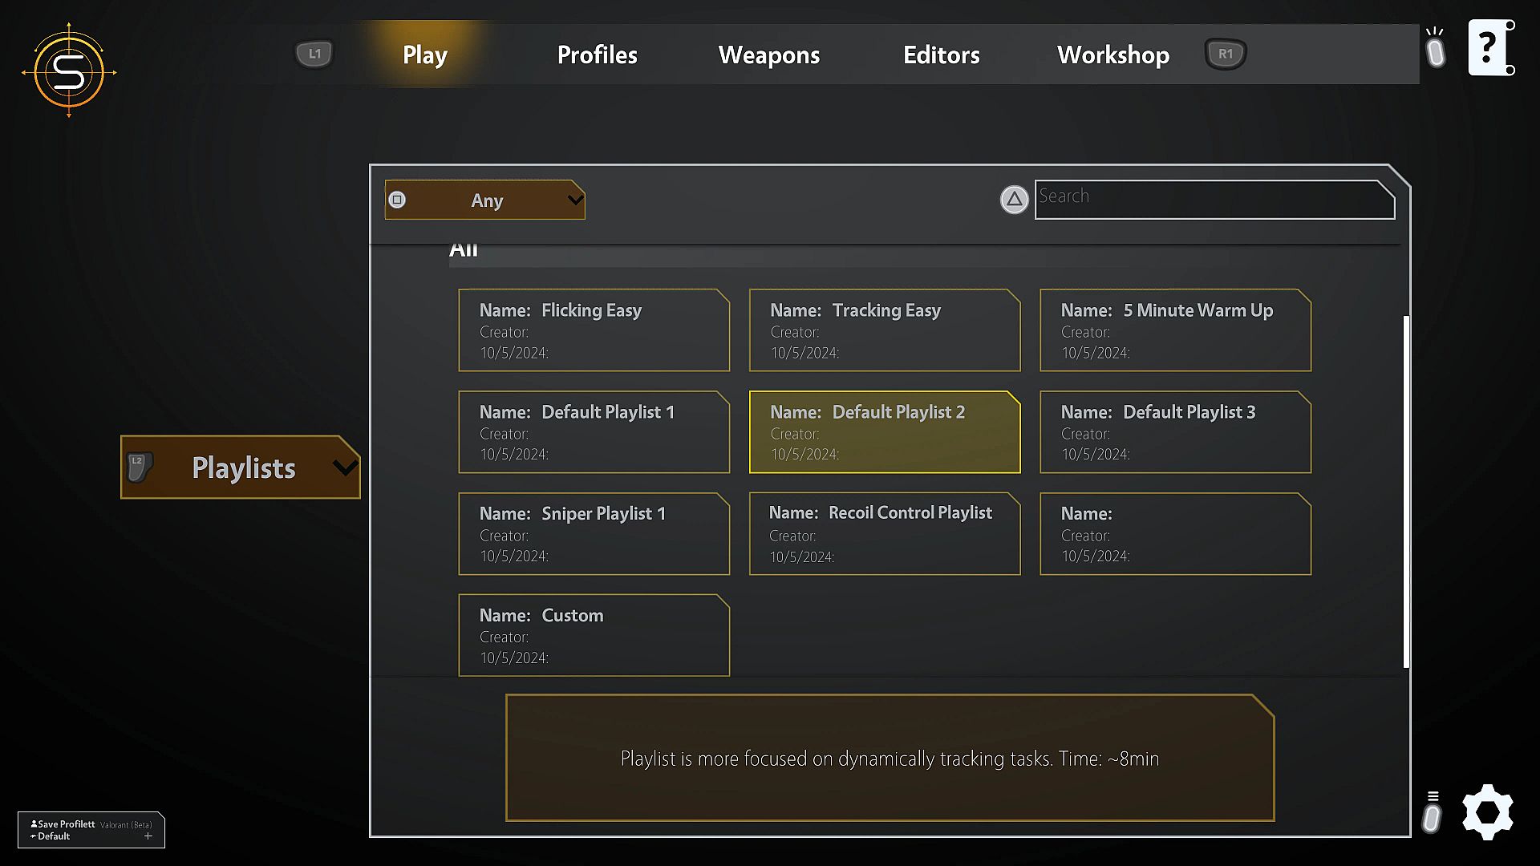Screen dimensions: 1540x866
Task: Open the Workshop tab
Action: [1112, 55]
